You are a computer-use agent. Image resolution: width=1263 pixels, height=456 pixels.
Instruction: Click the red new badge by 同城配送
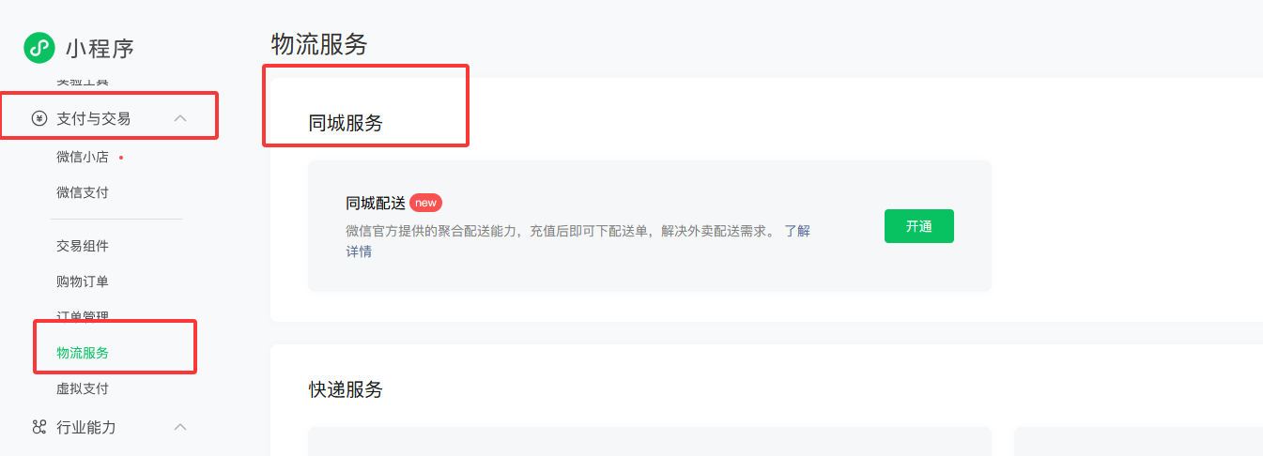tap(425, 203)
